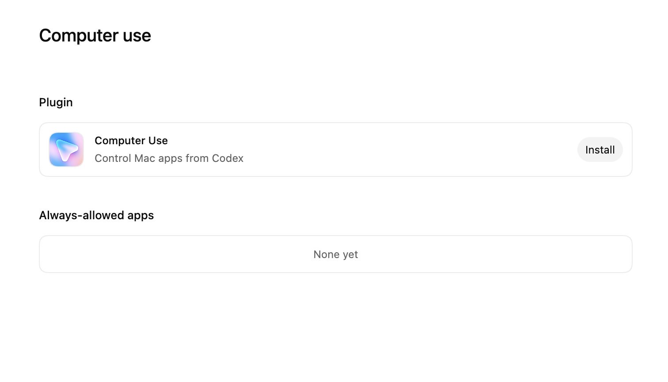Select "Use" in the plugin name
Image resolution: width=668 pixels, height=382 pixels.
tap(158, 141)
